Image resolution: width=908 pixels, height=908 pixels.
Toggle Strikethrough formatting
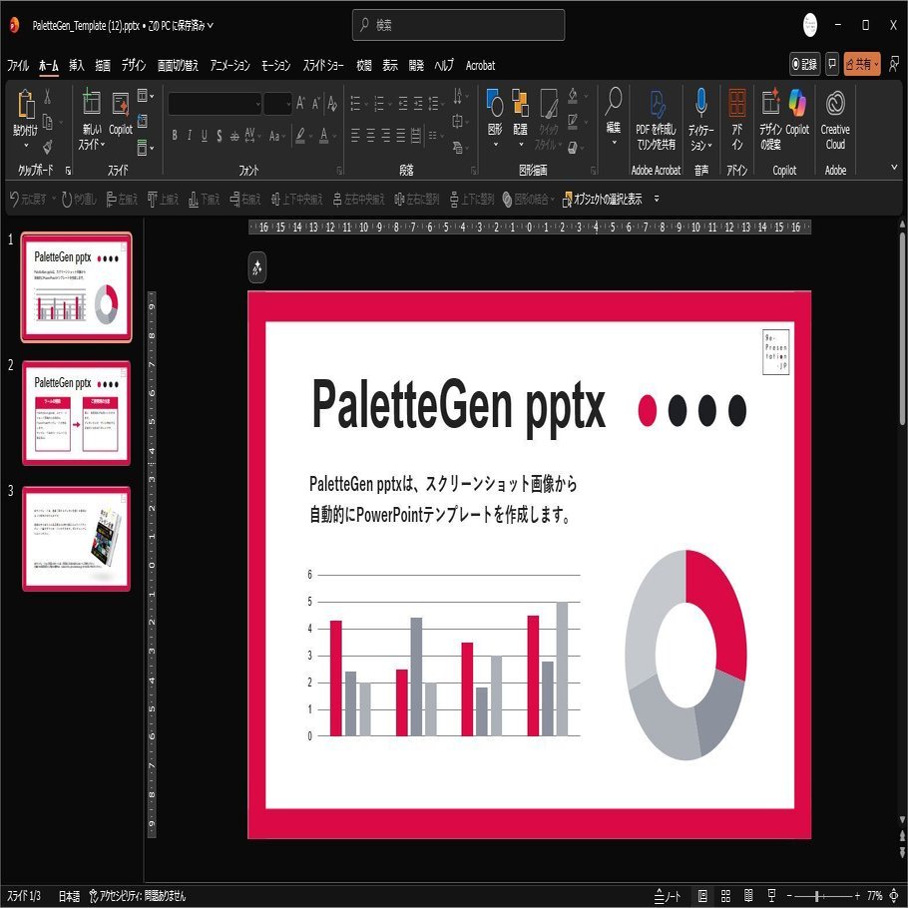[234, 136]
